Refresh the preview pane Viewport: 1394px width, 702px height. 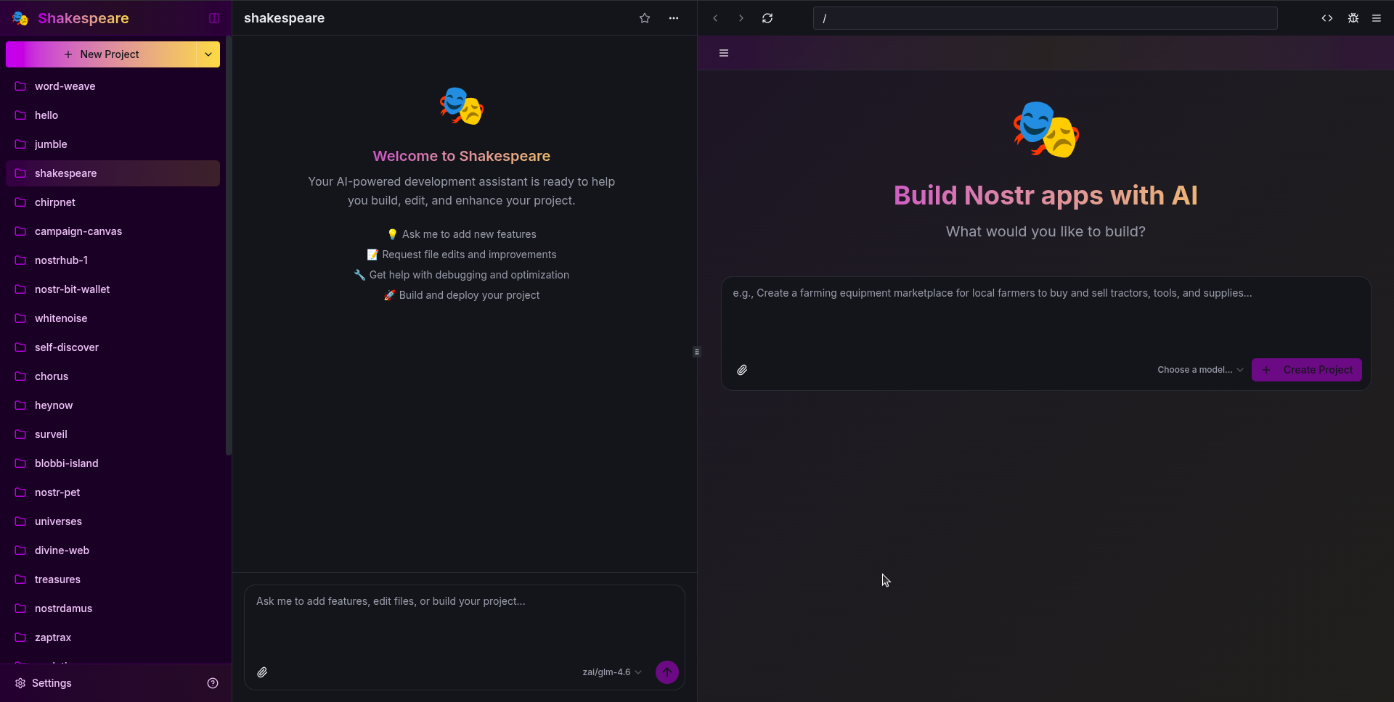click(x=767, y=18)
